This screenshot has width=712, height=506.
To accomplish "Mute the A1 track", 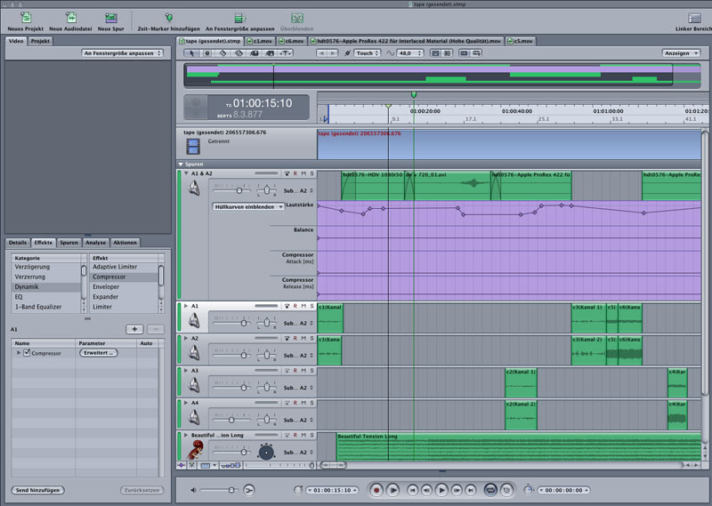I will click(303, 306).
